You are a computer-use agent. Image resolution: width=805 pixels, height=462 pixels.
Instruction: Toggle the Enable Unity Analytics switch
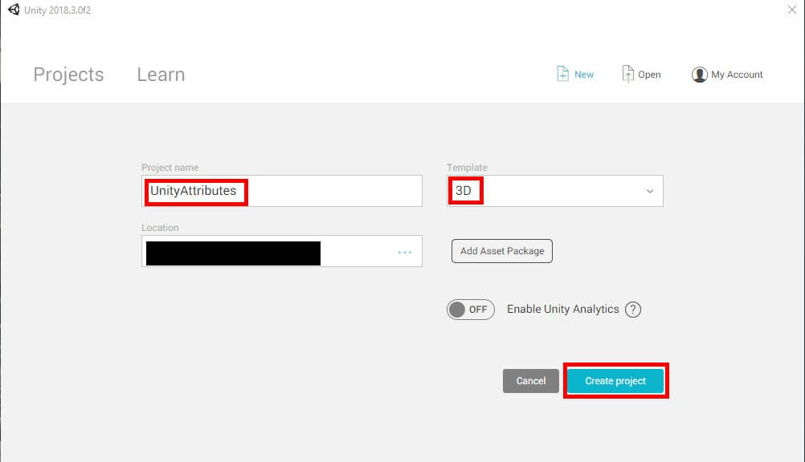click(x=470, y=310)
